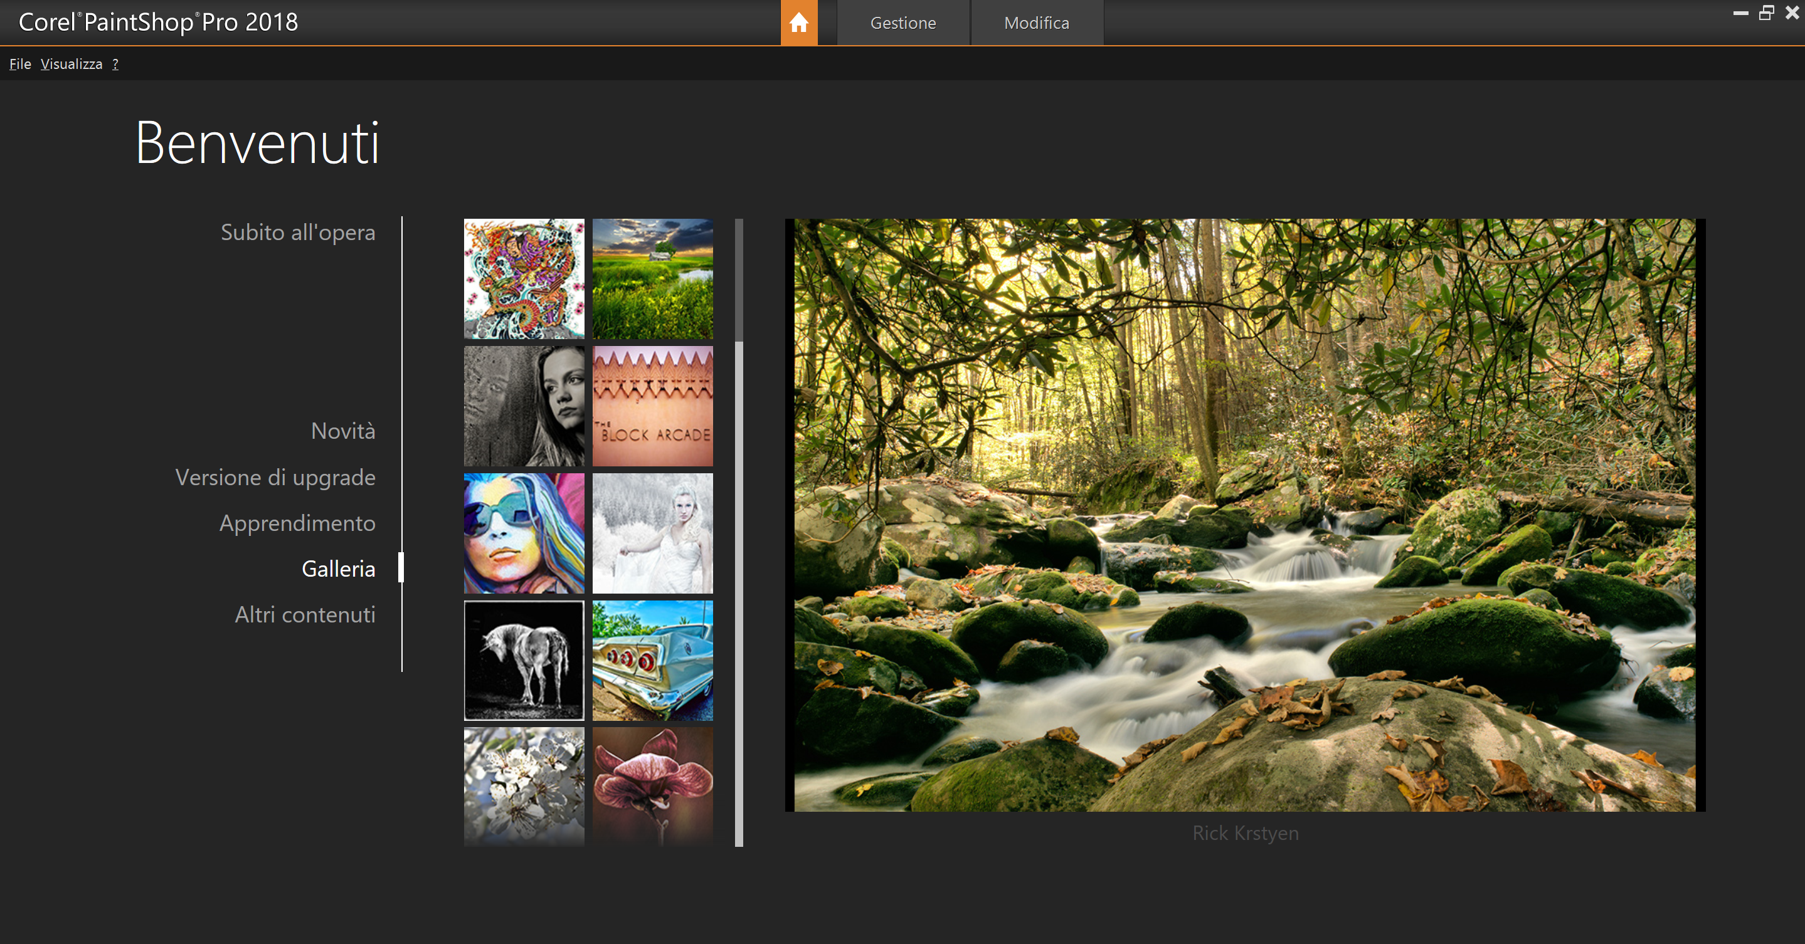Select Apprendimento in the sidebar
Viewport: 1805px width, 944px height.
297,523
